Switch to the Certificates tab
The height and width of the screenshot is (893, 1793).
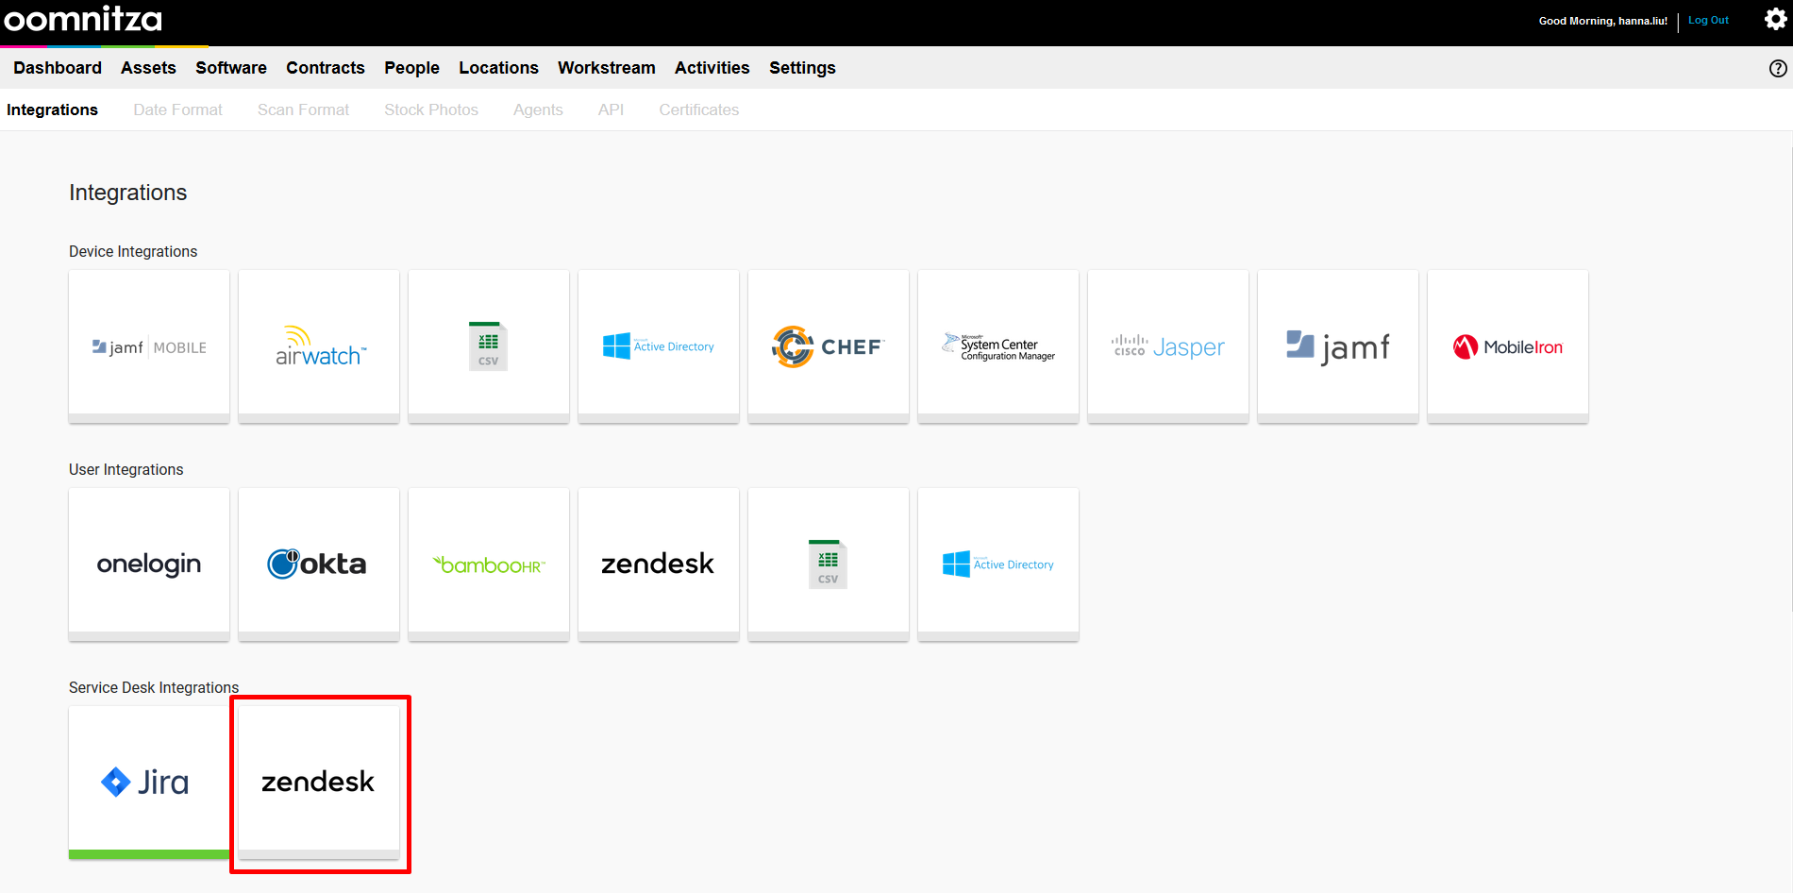[x=698, y=110]
